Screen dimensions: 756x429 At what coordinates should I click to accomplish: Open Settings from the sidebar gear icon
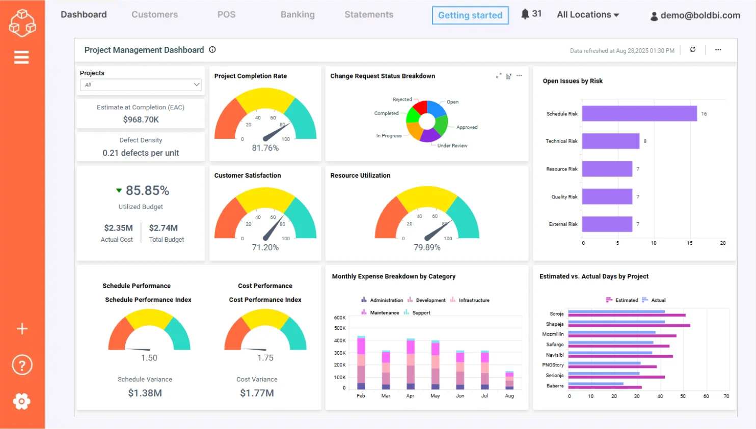click(21, 401)
